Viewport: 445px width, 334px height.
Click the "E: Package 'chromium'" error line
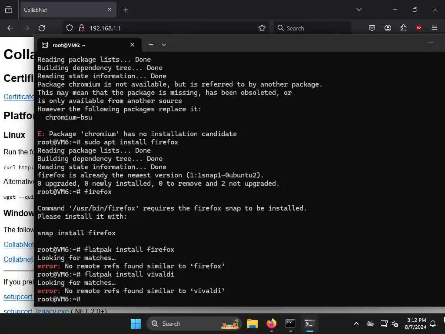pos(137,134)
